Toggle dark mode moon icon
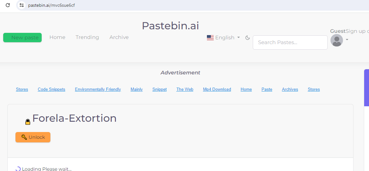The image size is (369, 171). point(248,38)
